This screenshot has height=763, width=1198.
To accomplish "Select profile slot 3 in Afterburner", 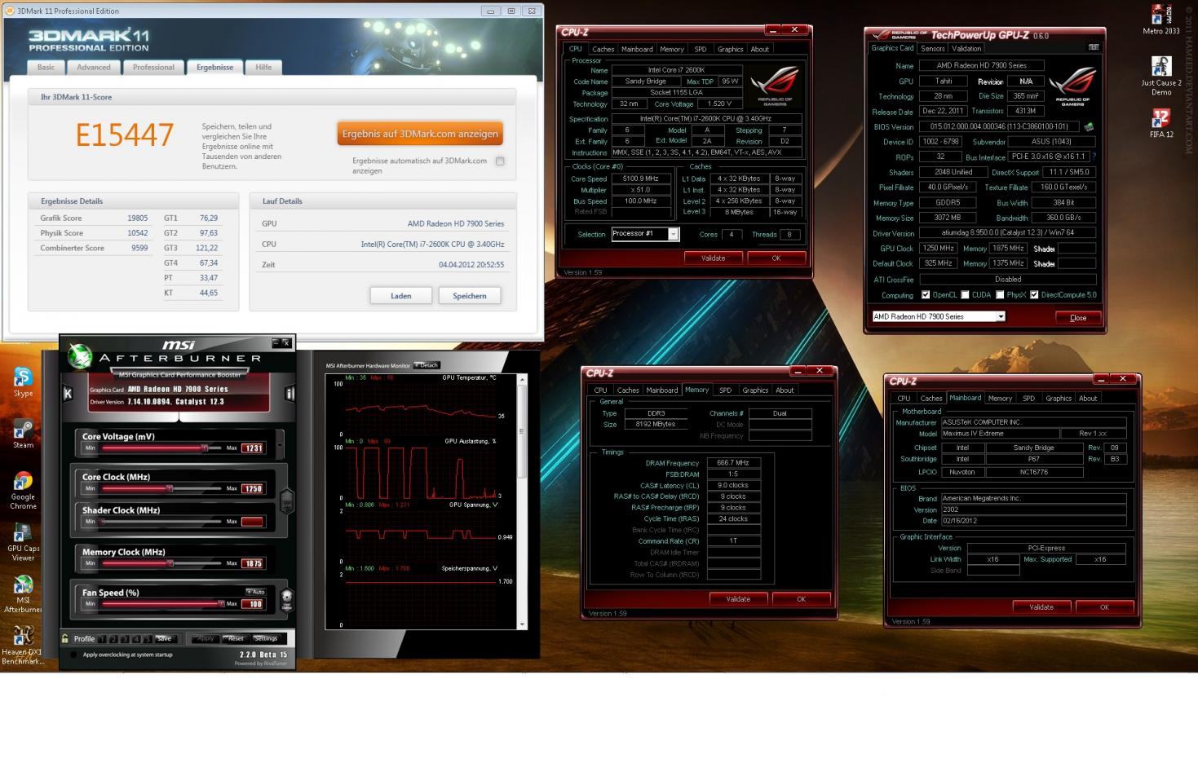I will coord(125,639).
